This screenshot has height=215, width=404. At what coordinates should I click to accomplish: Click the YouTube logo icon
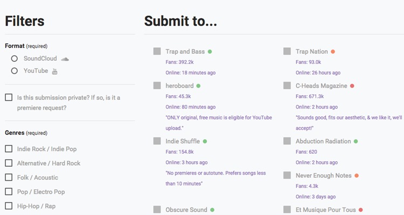point(54,71)
